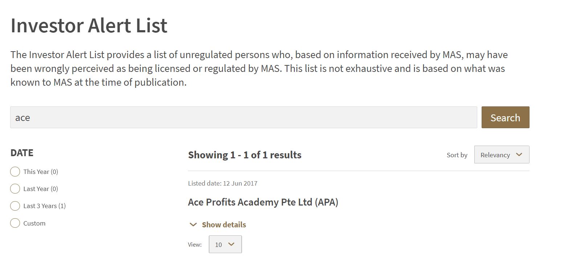Select the Last Year radio button
This screenshot has height=272, width=564.
tap(15, 189)
